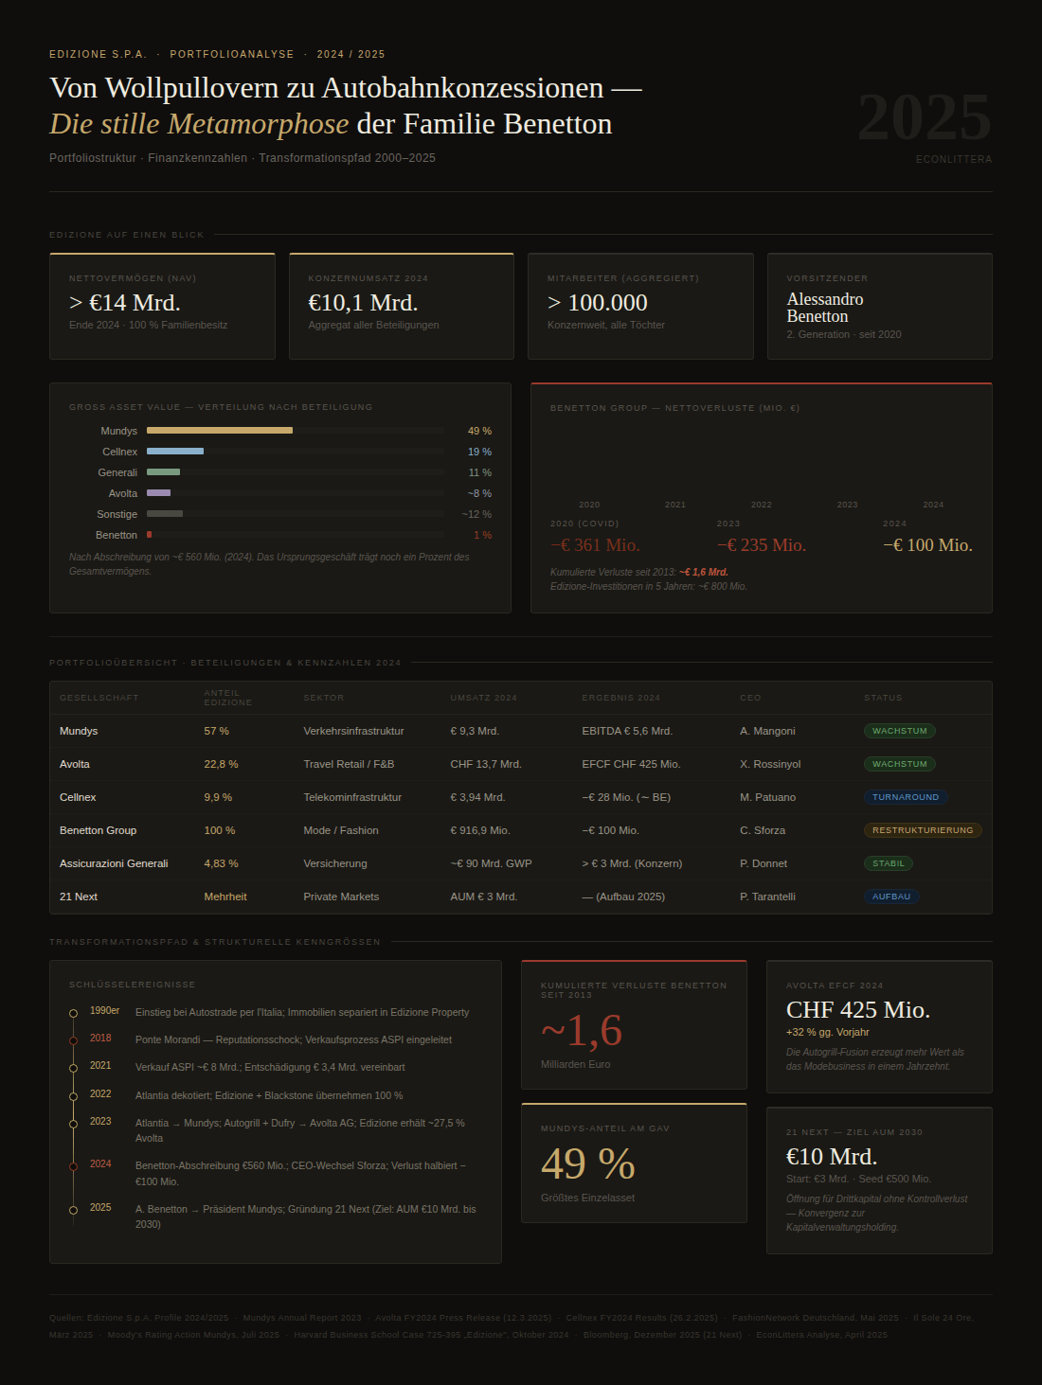Click the −€ 361 Mio. 2020 loss figure
The height and width of the screenshot is (1385, 1042).
tap(595, 545)
